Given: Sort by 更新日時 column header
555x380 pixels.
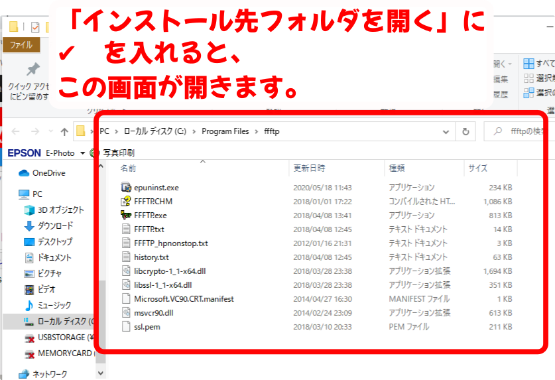Looking at the screenshot, I should point(310,168).
